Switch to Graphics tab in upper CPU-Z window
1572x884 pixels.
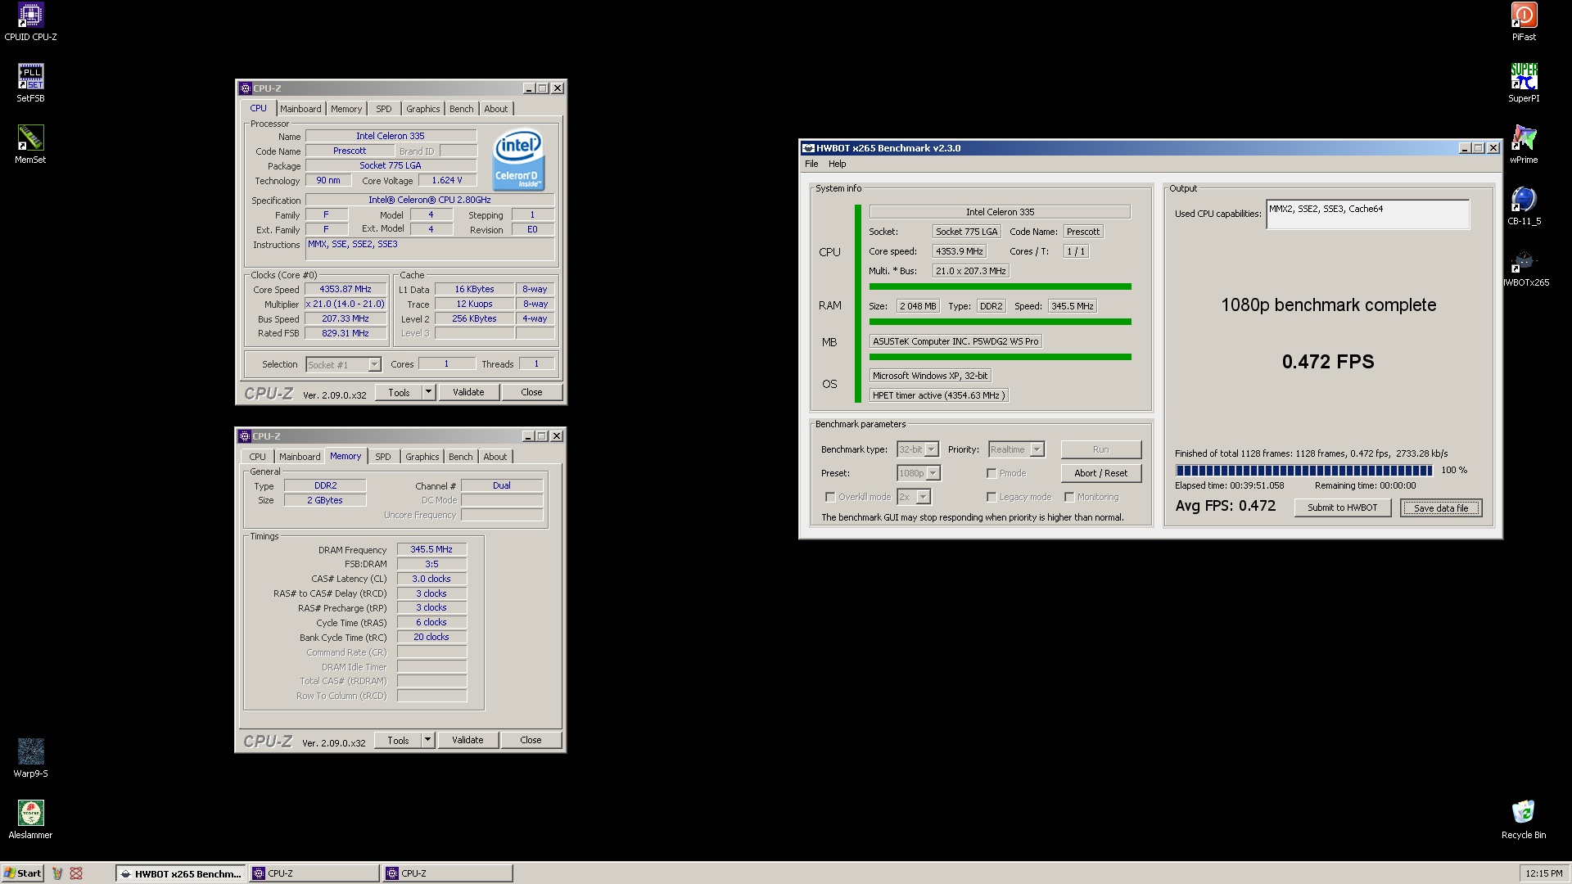click(x=423, y=109)
